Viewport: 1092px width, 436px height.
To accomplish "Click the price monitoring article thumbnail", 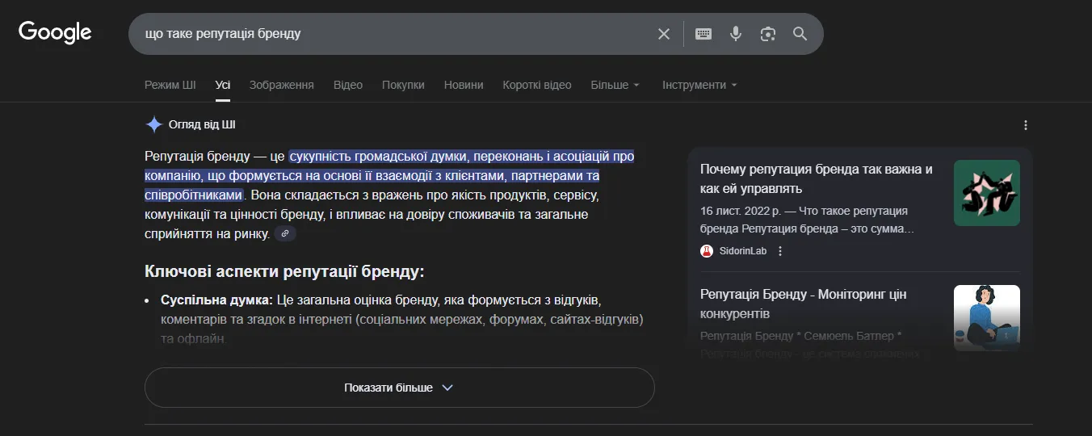I will 987,318.
